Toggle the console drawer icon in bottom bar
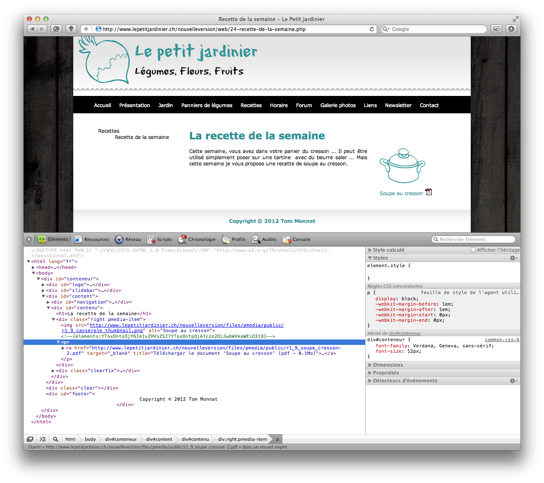 tap(43, 439)
